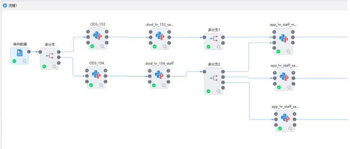The height and width of the screenshot is (149, 350).
Task: Click the 多分支 branch node icon
Action: (x=49, y=56)
